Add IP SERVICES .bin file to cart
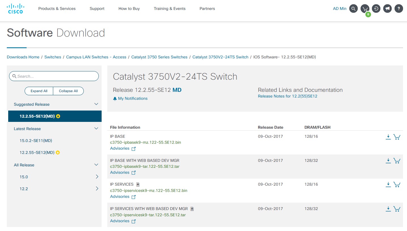The height and width of the screenshot is (231, 407). (397, 185)
